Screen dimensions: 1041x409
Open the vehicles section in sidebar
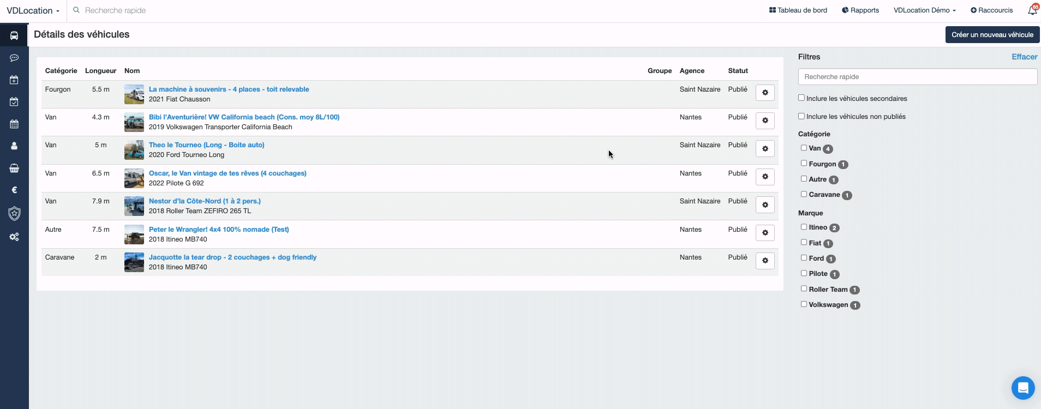pos(14,35)
